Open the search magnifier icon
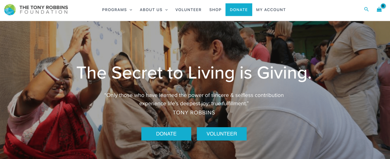This screenshot has height=159, width=390. coord(366,9)
